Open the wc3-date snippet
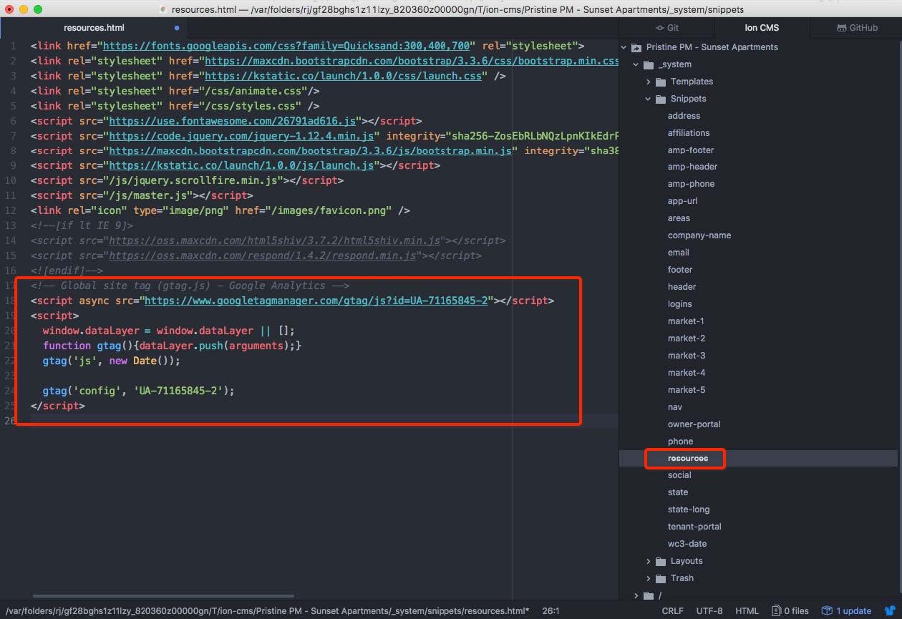Screen dimensions: 902x619 687,544
